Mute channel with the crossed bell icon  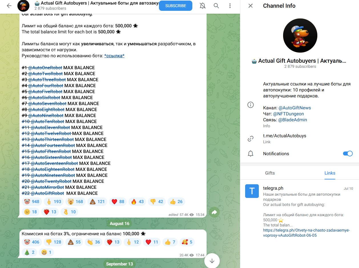tap(203, 6)
